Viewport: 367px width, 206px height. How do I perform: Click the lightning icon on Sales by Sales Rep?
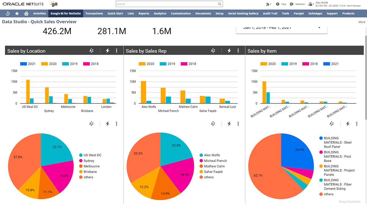click(x=229, y=51)
